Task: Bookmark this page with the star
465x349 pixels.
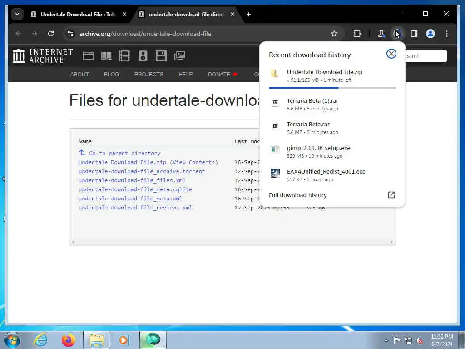Action: point(334,34)
